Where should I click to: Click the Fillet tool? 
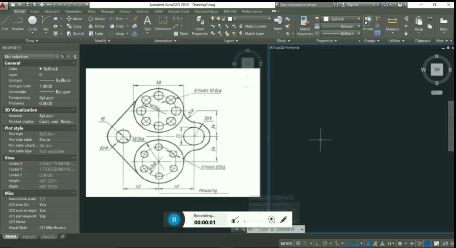(117, 26)
